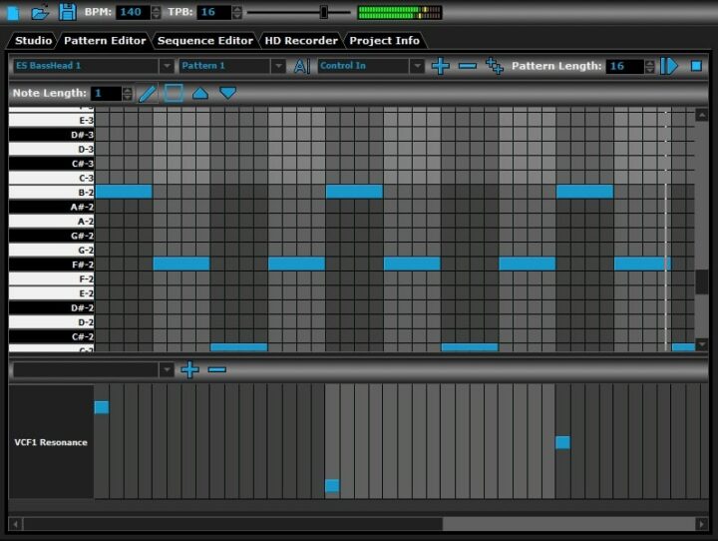The image size is (718, 541).
Task: Select the pencil draw tool
Action: pyautogui.click(x=148, y=93)
